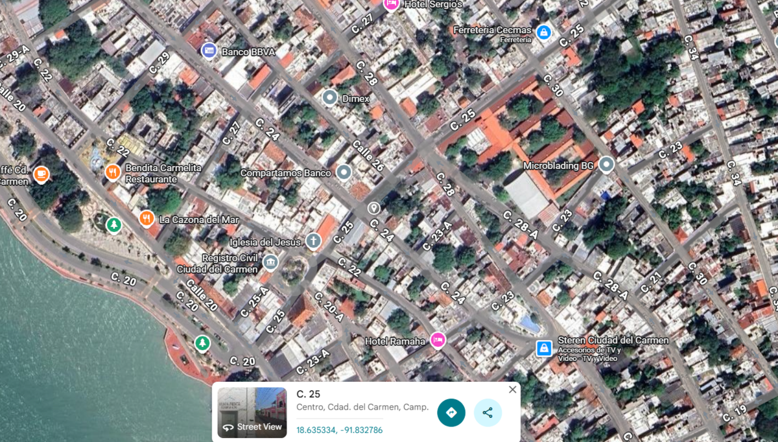Click Bendita Carmelita Restaurante's orange icon
This screenshot has height=442, width=778.
click(x=113, y=172)
